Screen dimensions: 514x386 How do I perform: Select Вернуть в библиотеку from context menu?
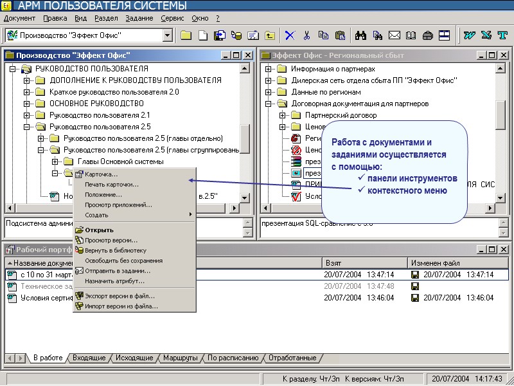tap(134, 250)
